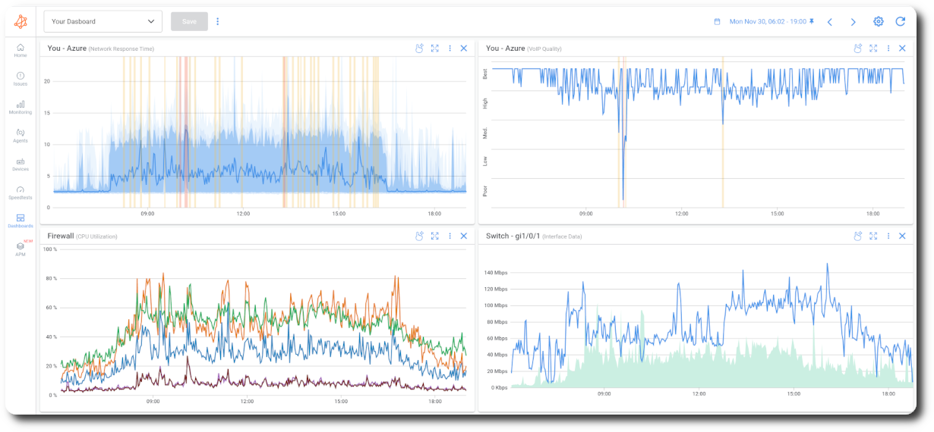
Task: Refresh the dashboard
Action: coord(901,21)
